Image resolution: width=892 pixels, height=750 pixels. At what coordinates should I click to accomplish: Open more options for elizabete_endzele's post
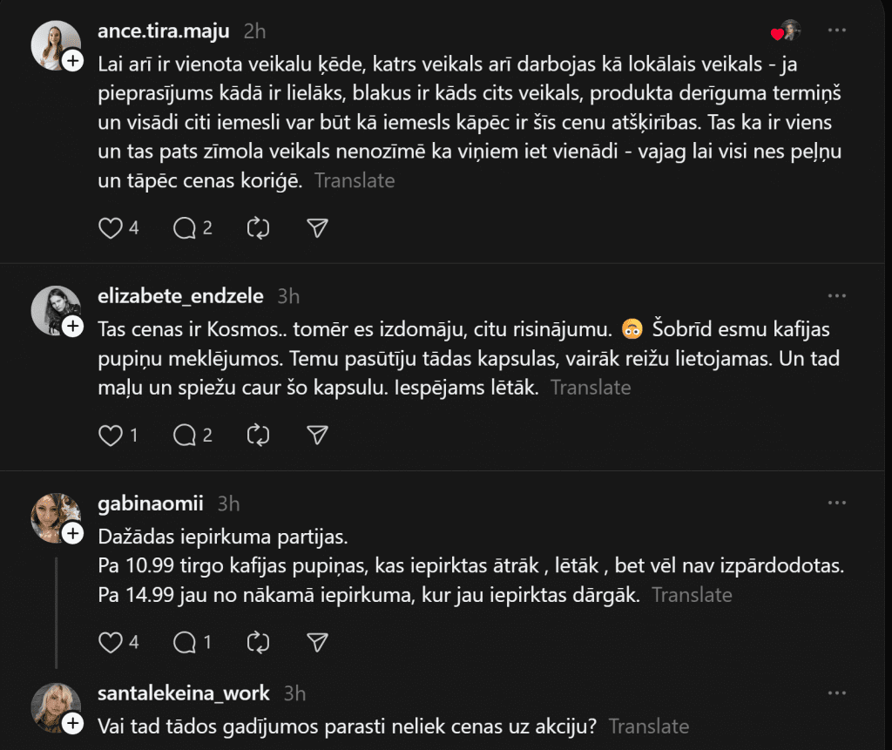click(837, 296)
